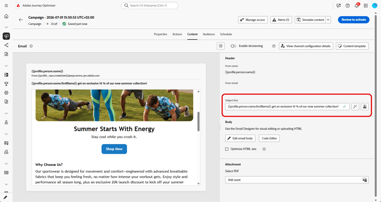The image size is (381, 202).
Task: Go to Home in left sidebar
Action: click(6, 16)
